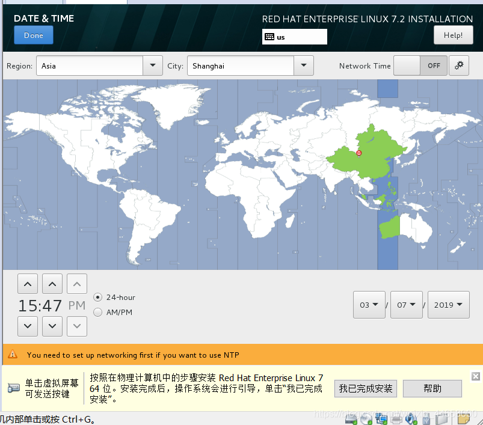The height and width of the screenshot is (425, 483).
Task: Click the 'Network Time' label
Action: [x=365, y=66]
